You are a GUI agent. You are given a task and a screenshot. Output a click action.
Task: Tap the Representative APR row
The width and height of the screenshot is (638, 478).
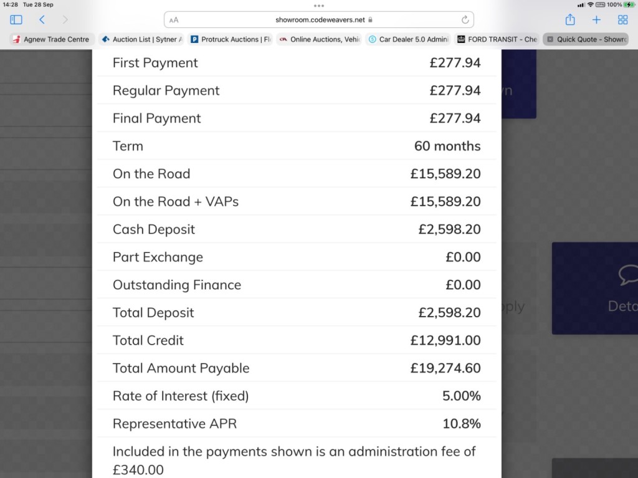point(297,424)
